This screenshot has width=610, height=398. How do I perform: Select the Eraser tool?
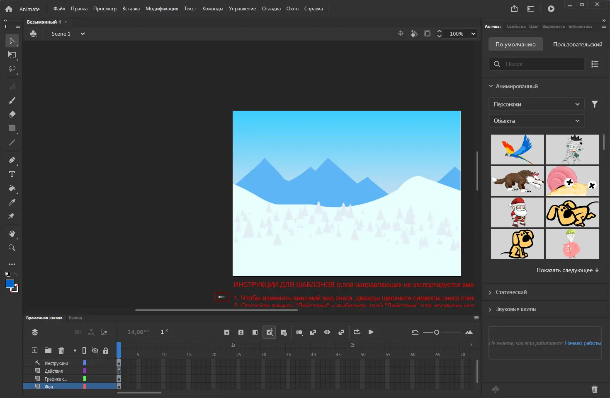(x=12, y=114)
